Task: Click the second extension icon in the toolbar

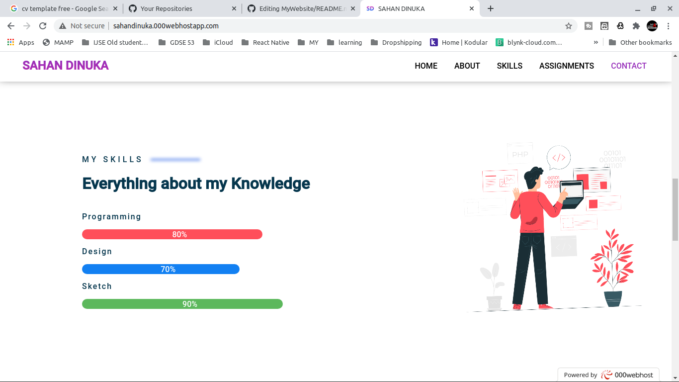Action: click(604, 26)
